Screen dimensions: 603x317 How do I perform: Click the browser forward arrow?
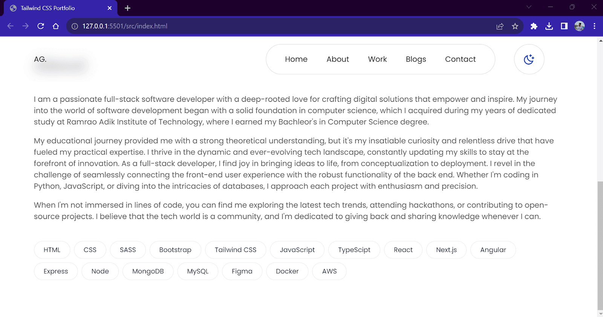click(26, 26)
